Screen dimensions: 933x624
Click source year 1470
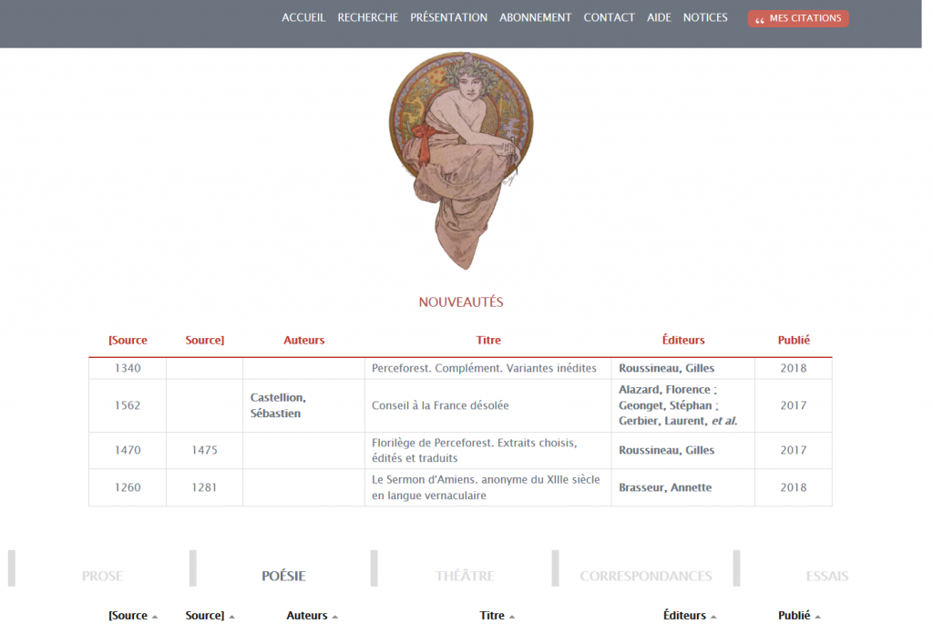pyautogui.click(x=128, y=450)
